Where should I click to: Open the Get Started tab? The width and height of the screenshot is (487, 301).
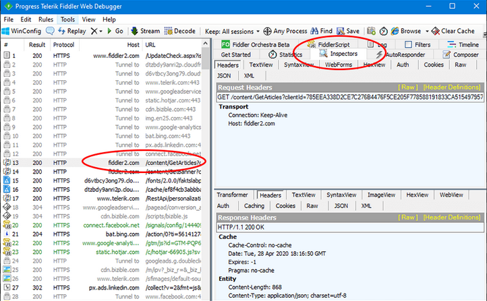tap(235, 55)
